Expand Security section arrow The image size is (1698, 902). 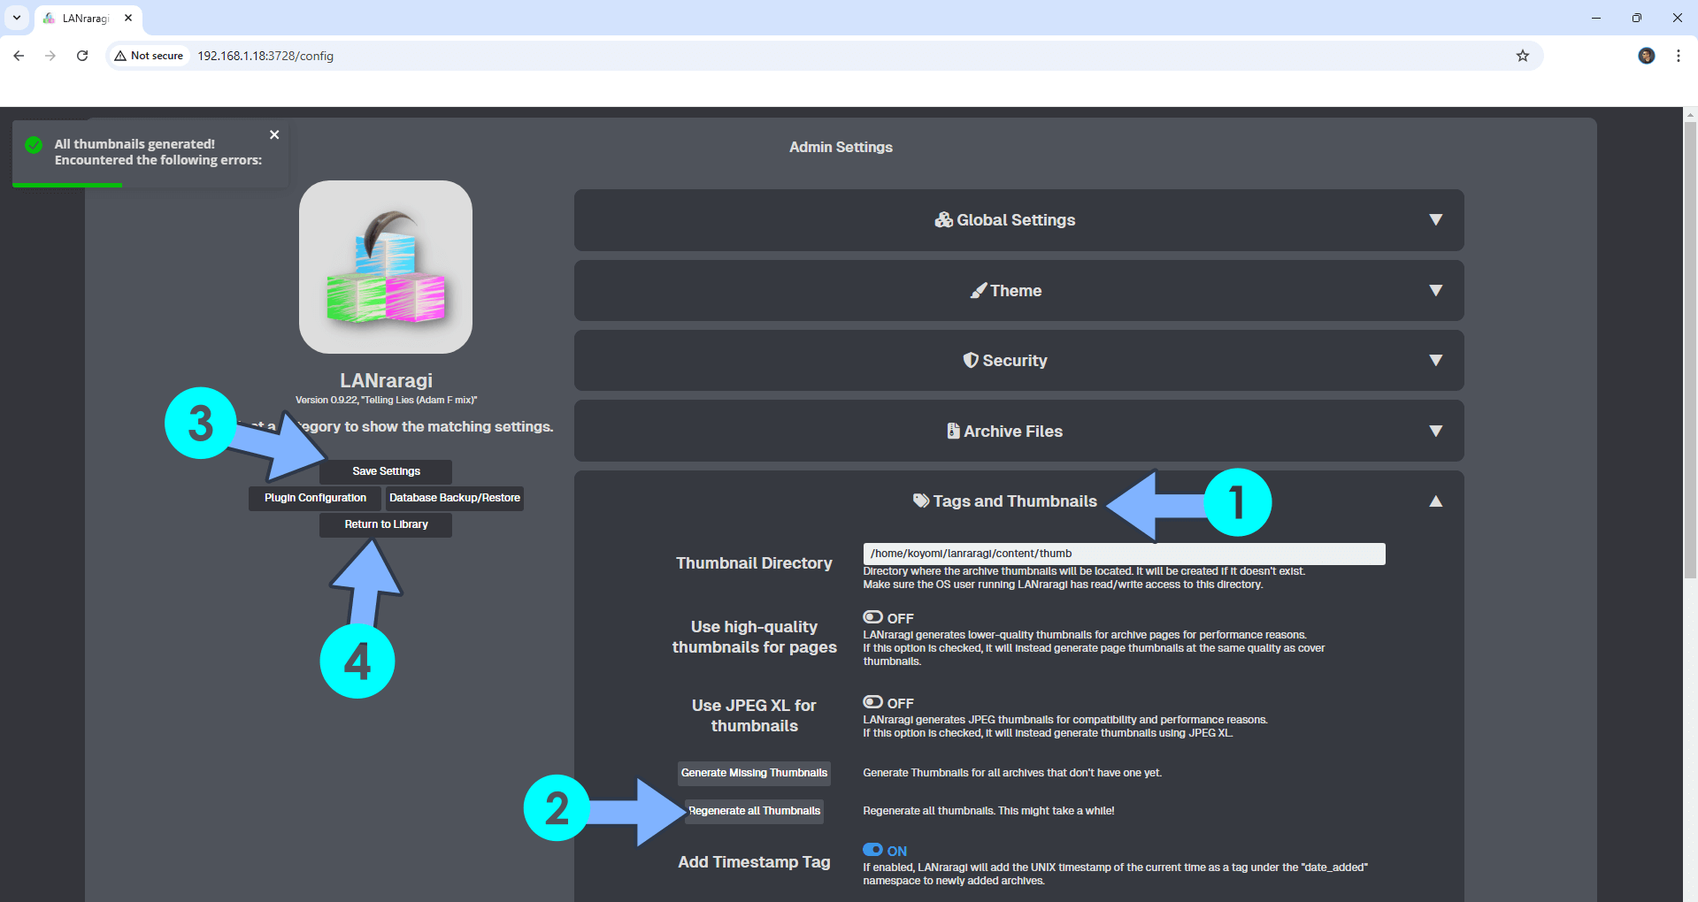point(1436,360)
